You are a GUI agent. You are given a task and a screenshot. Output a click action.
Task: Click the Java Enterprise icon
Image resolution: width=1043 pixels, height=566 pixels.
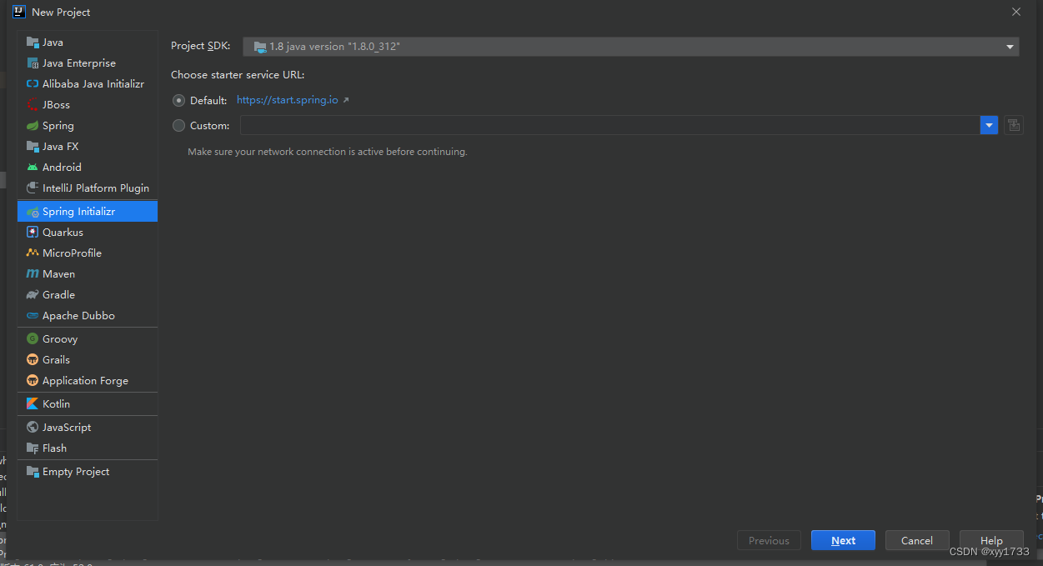point(33,63)
